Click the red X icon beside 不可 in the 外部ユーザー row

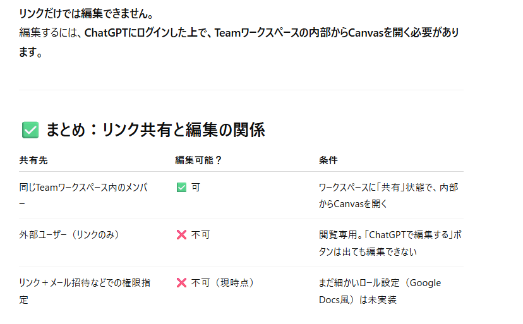click(x=181, y=235)
